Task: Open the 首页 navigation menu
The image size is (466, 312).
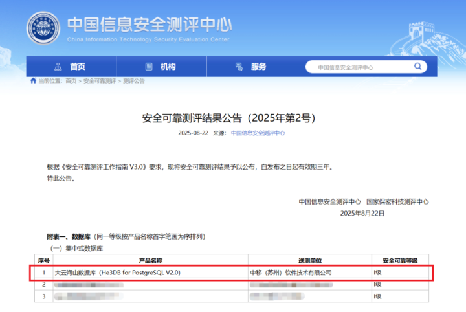Action: pyautogui.click(x=71, y=67)
